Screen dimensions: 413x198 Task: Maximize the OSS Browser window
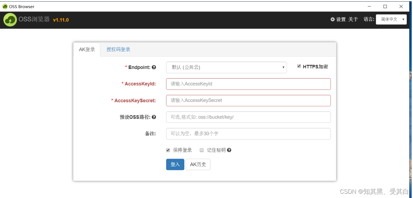[x=385, y=7]
